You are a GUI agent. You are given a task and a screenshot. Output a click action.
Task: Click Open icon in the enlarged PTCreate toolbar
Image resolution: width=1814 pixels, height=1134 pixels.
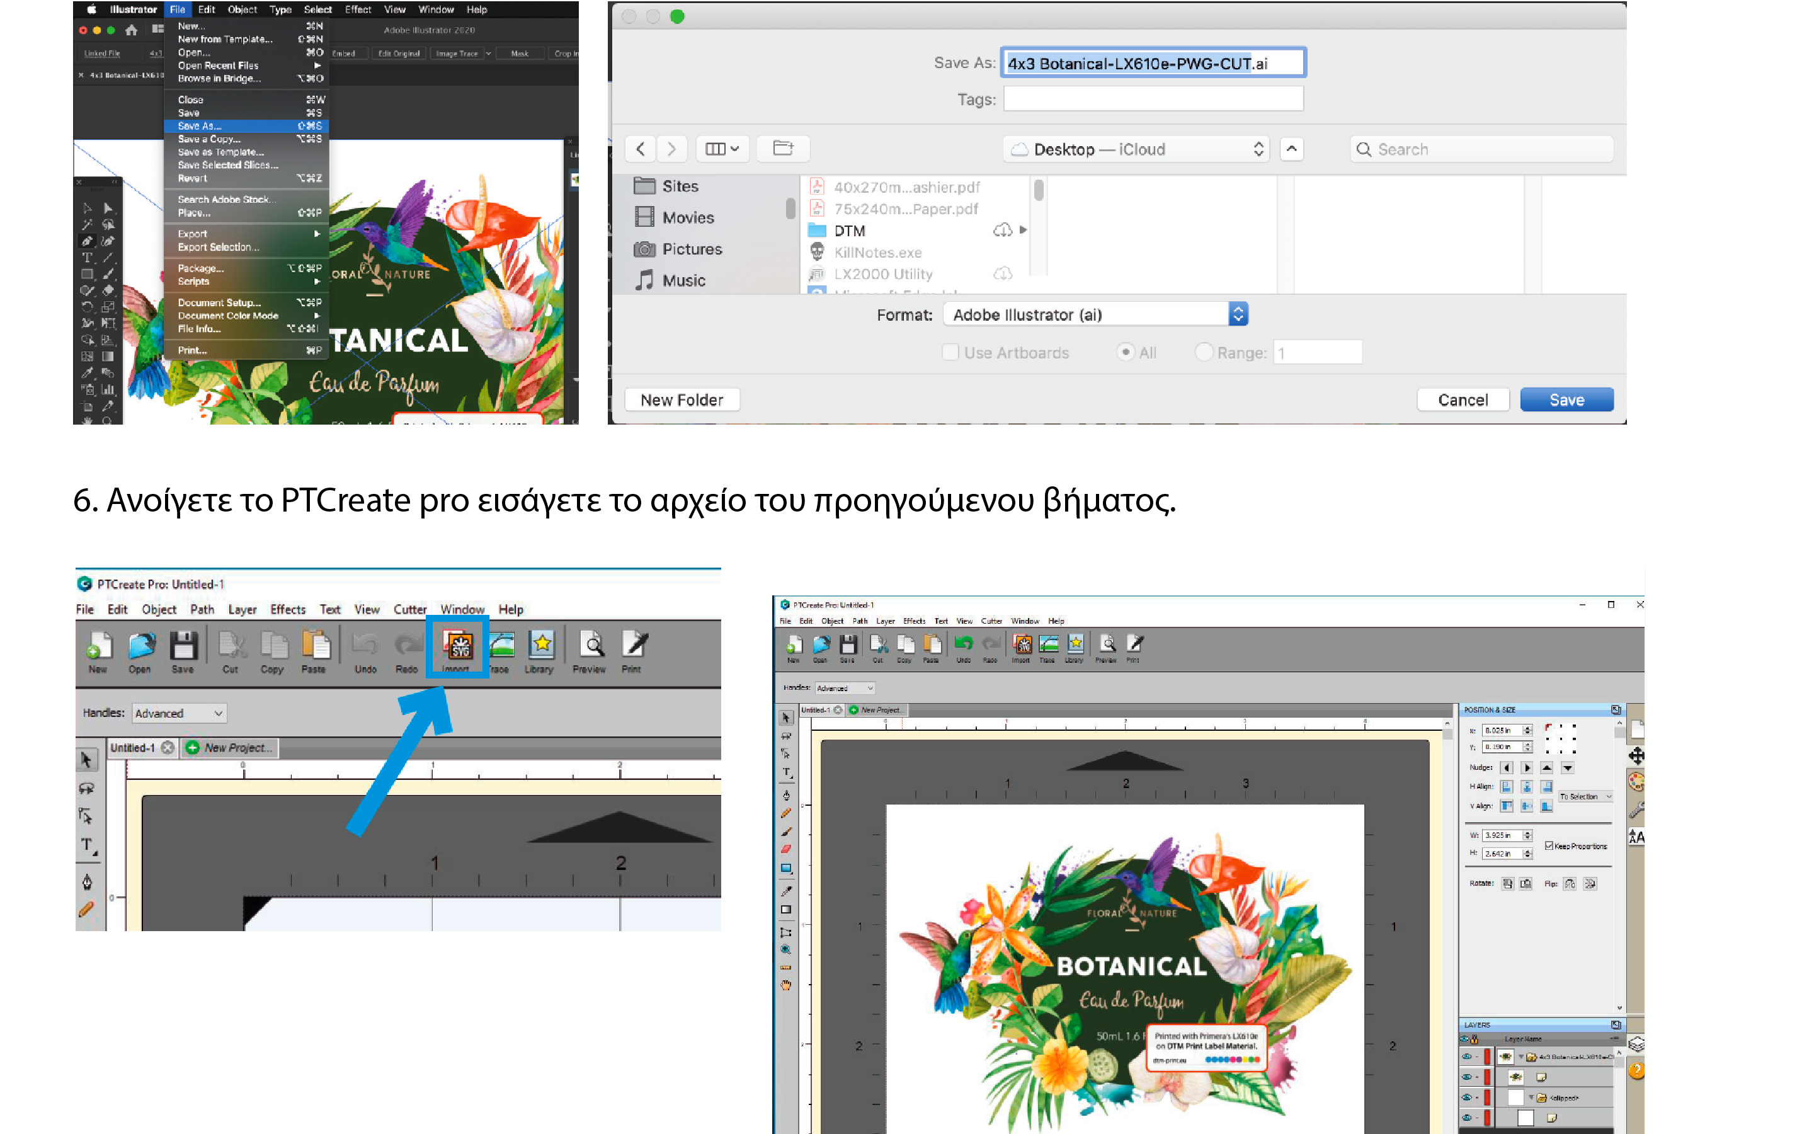[141, 645]
